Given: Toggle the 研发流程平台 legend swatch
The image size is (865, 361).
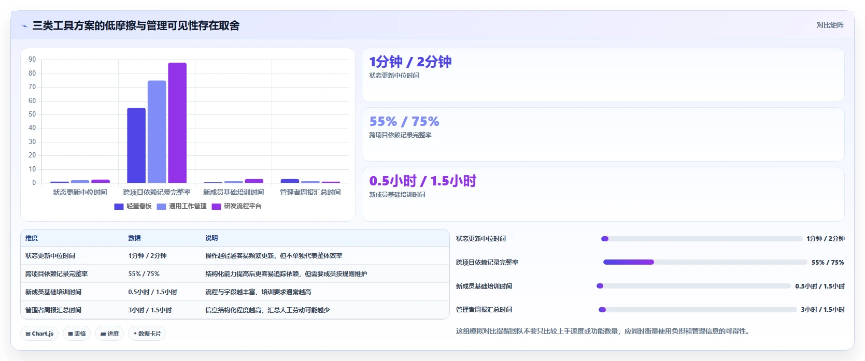Looking at the screenshot, I should tap(216, 206).
